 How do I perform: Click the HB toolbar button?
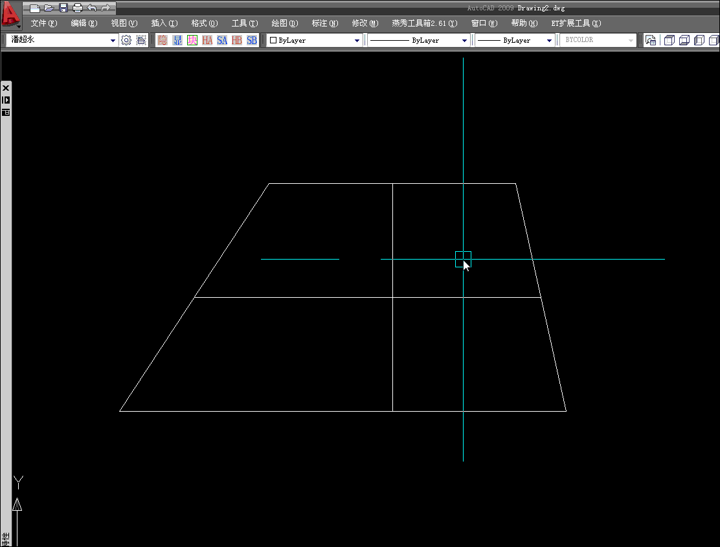pos(236,40)
